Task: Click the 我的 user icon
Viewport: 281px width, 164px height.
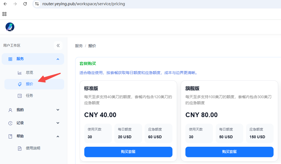Action: [10, 110]
